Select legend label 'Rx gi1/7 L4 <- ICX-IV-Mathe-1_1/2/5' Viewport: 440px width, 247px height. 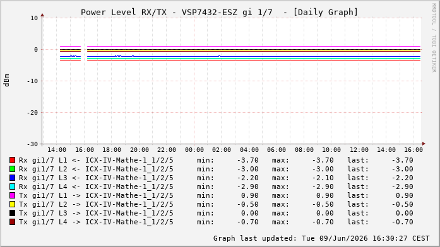[x=96, y=187]
